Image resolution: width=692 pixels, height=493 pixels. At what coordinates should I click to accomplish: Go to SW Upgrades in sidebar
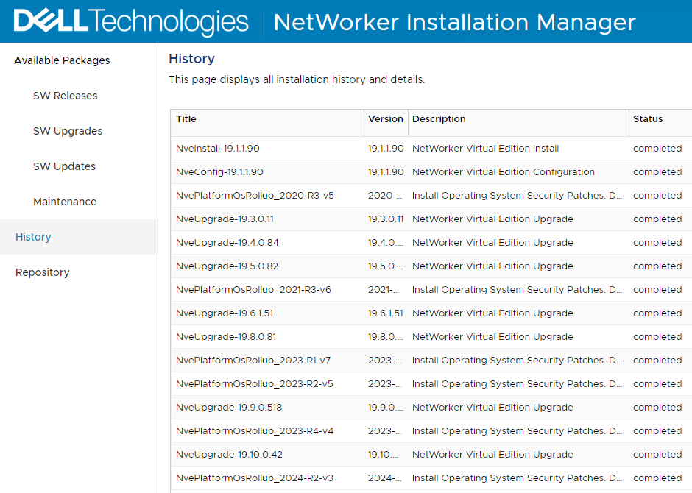click(68, 131)
